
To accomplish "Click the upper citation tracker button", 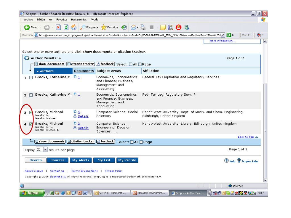I will (x=81, y=64).
